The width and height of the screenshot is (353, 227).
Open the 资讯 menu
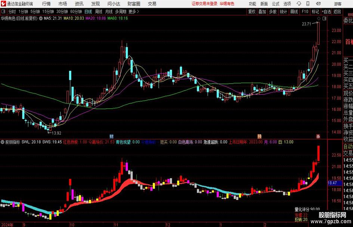point(79,4)
